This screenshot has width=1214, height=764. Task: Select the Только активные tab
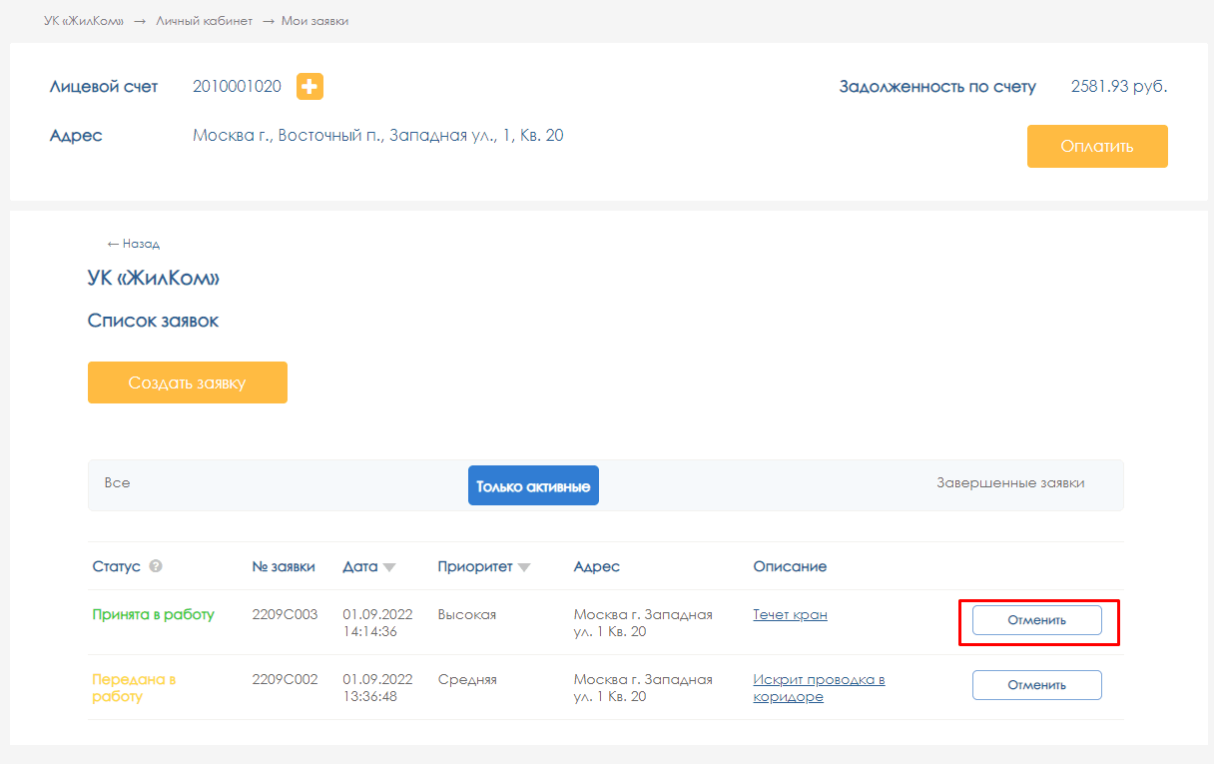(533, 486)
